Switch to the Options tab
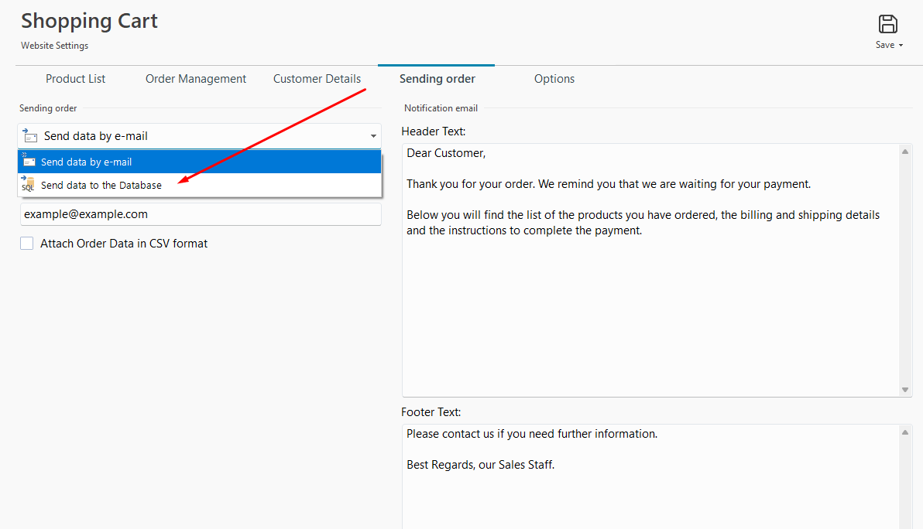Viewport: 923px width, 529px height. click(x=554, y=79)
